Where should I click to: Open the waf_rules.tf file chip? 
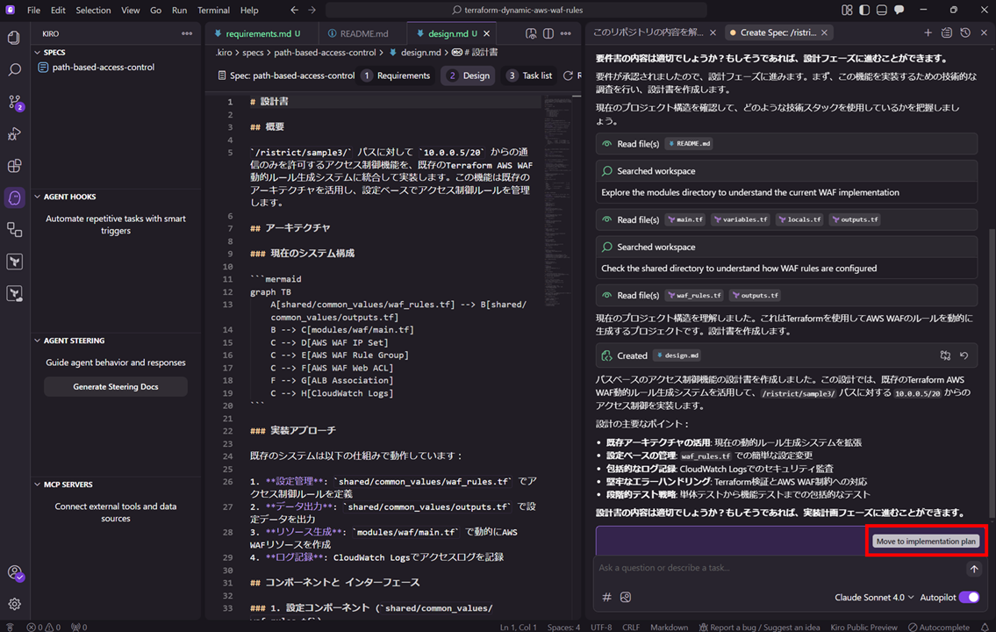694,295
